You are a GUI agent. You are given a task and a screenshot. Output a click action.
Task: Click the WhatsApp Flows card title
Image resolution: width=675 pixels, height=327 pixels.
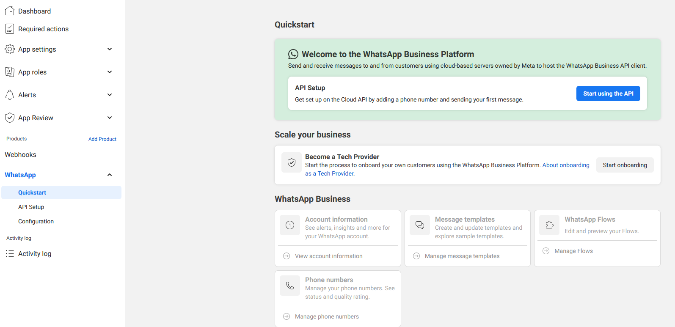click(590, 219)
